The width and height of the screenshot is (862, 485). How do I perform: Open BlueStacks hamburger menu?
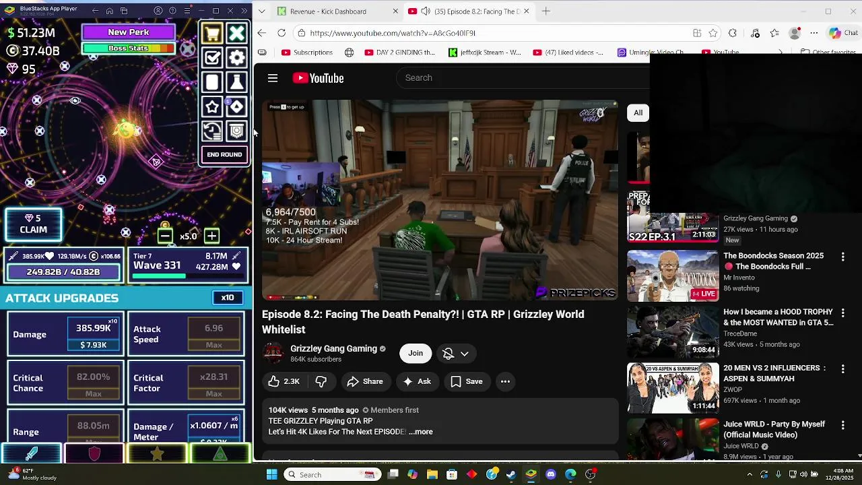coord(187,11)
